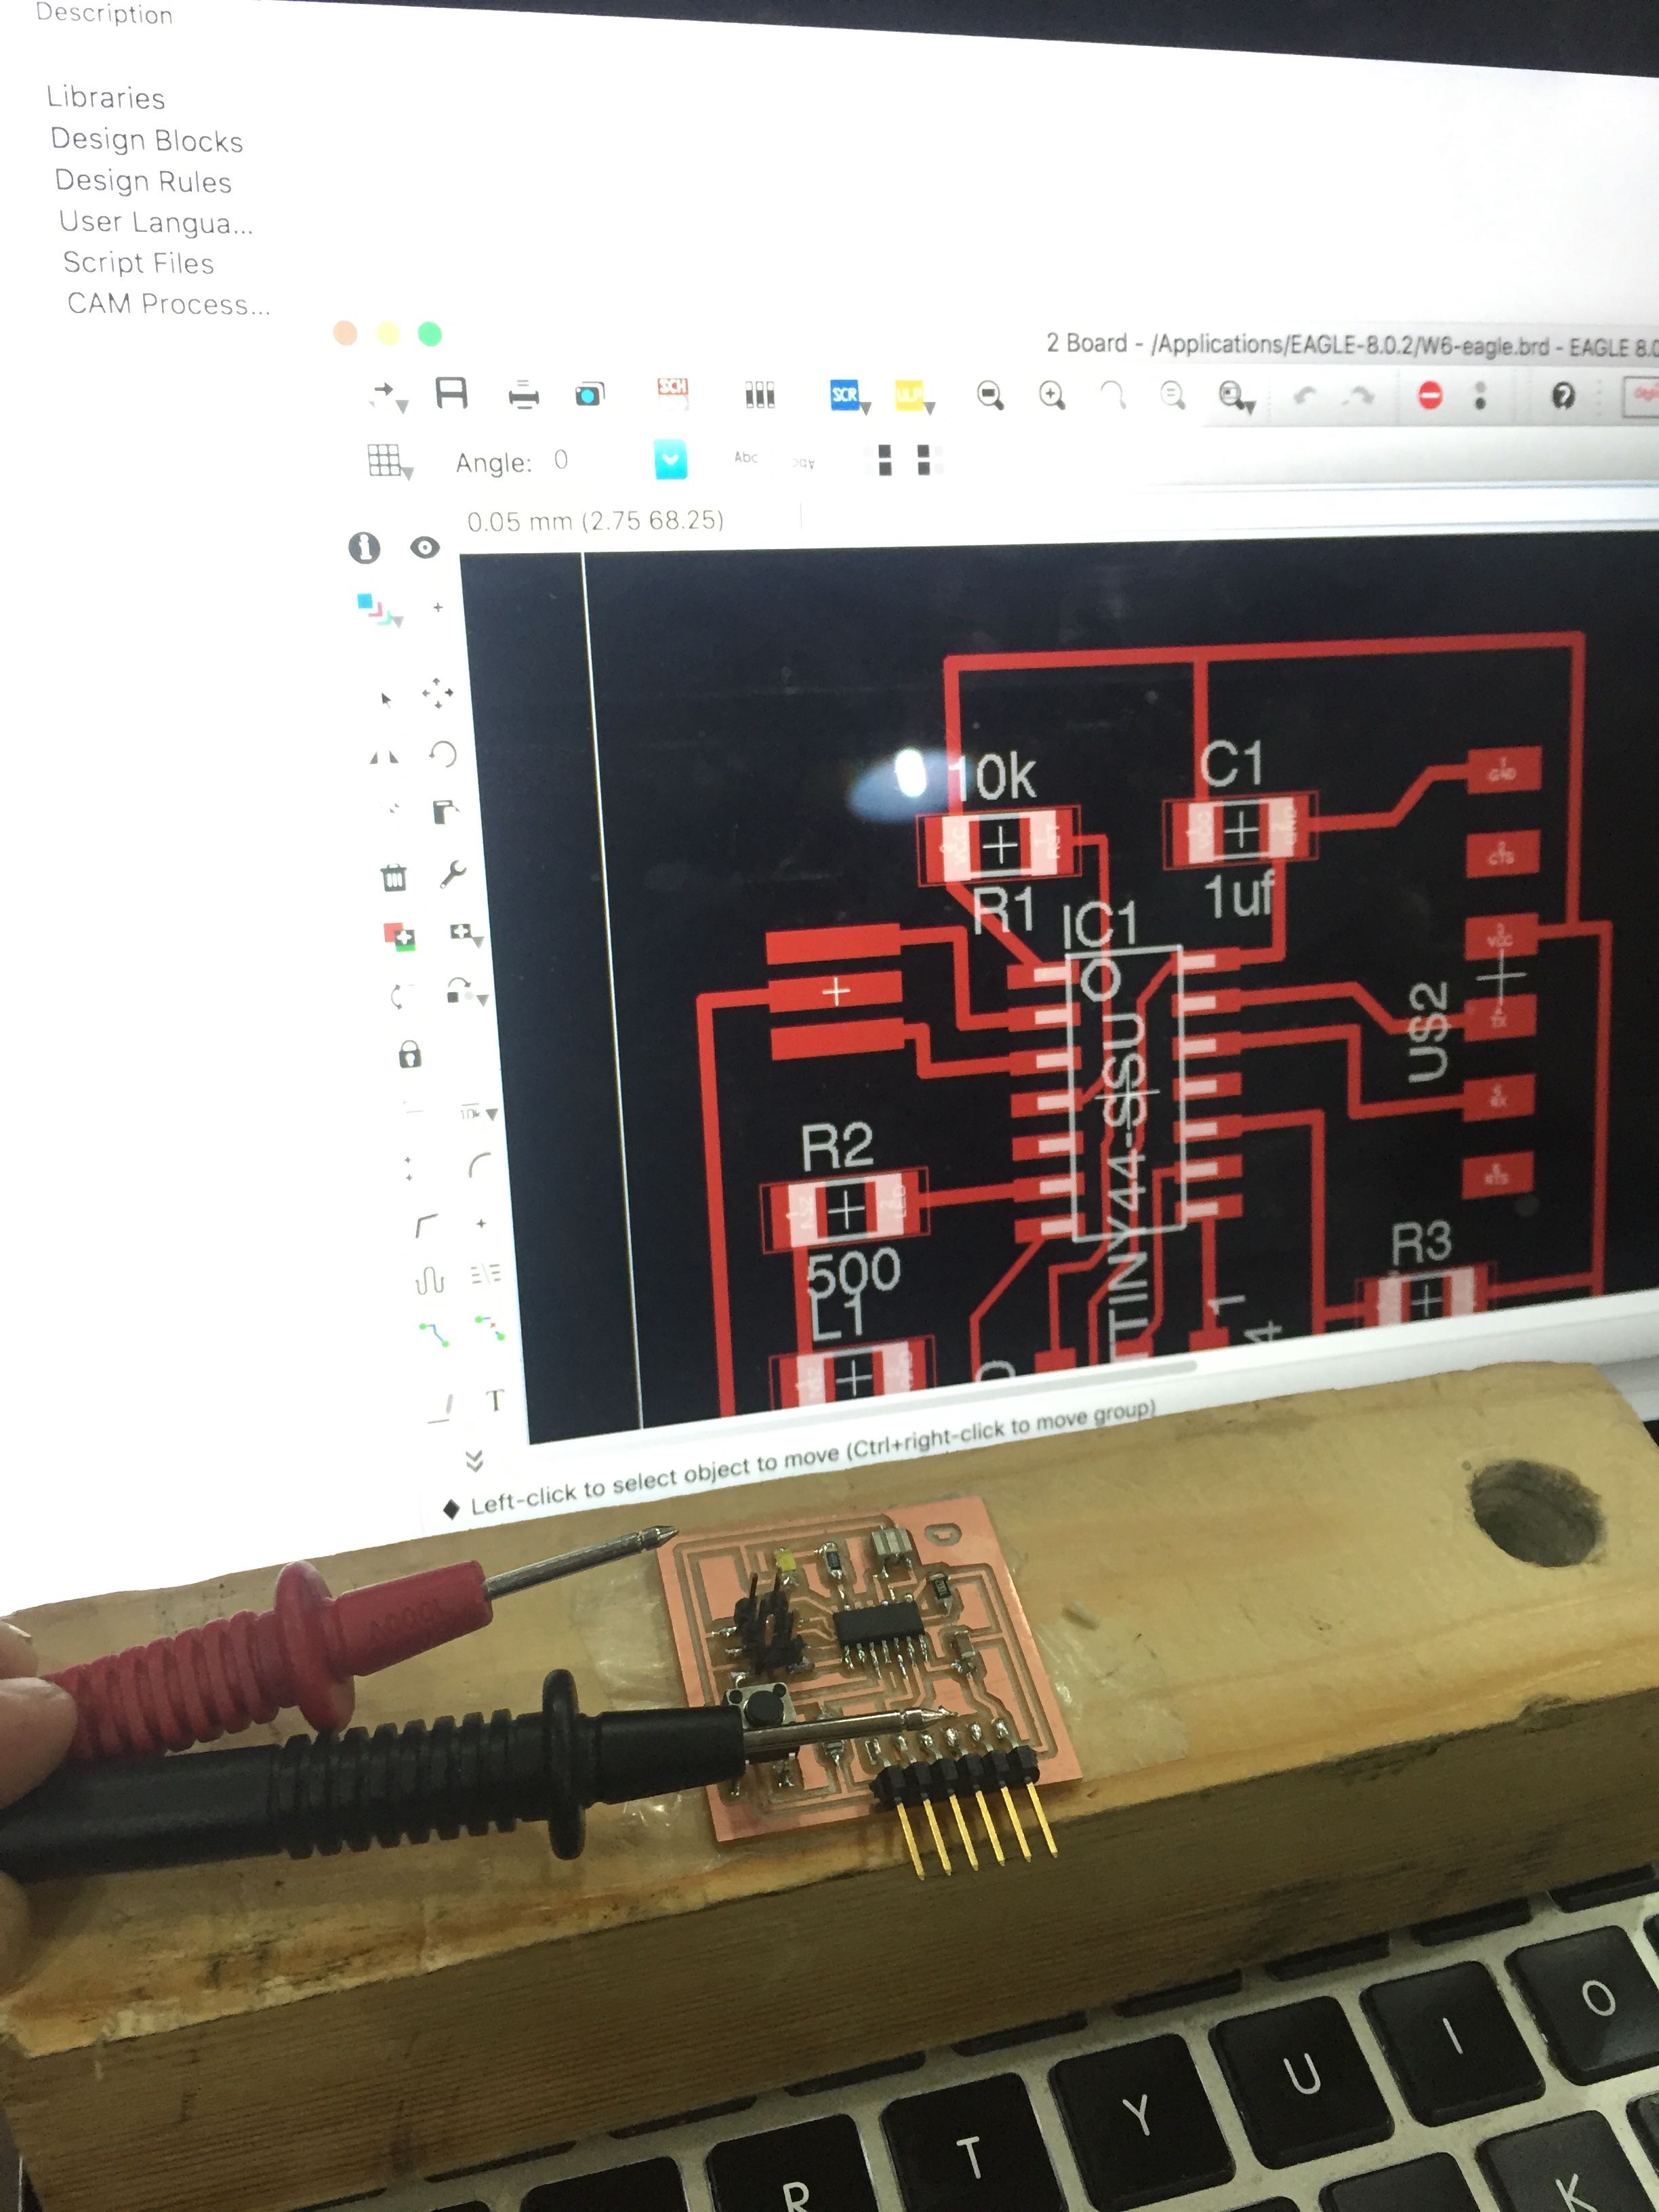The height and width of the screenshot is (2212, 1659).
Task: Toggle the spin text Abc option
Action: 803,462
